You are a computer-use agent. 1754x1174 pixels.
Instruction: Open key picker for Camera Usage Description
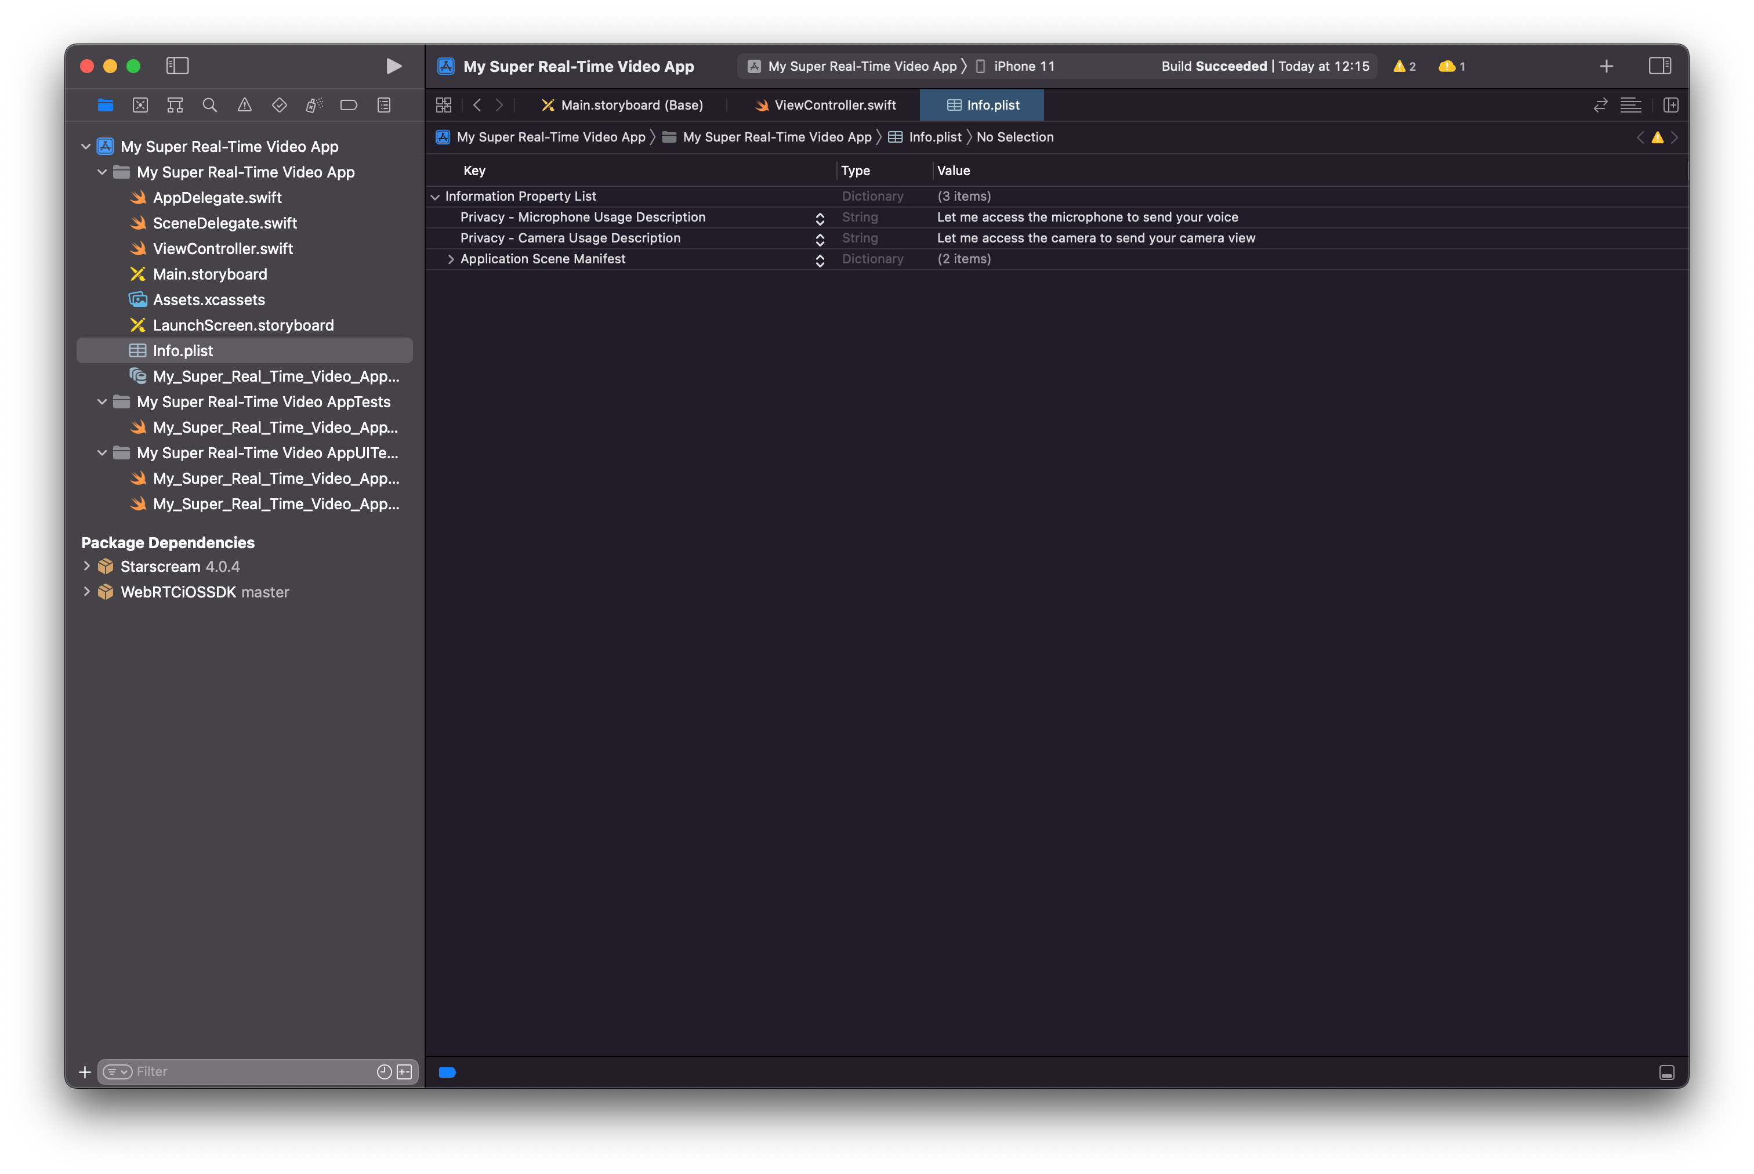[820, 239]
